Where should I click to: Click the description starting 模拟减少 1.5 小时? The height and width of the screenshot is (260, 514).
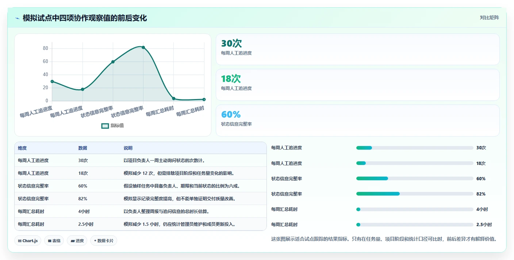pyautogui.click(x=179, y=224)
